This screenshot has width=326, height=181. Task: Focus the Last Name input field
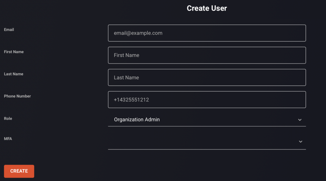207,78
